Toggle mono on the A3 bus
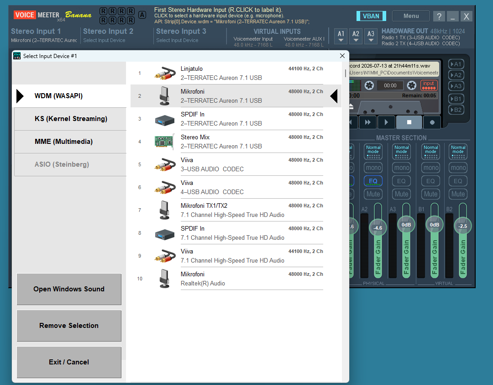The image size is (493, 385). 402,168
